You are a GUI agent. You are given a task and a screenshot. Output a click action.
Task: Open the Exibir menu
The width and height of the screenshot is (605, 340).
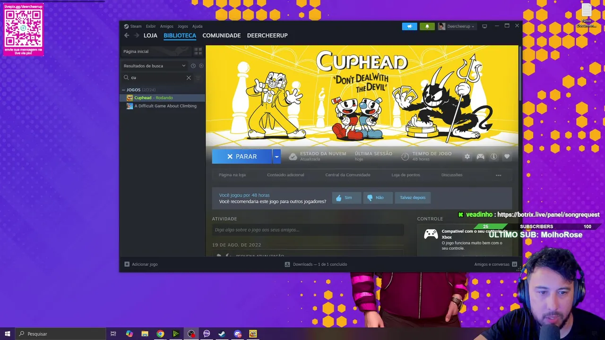(x=151, y=26)
